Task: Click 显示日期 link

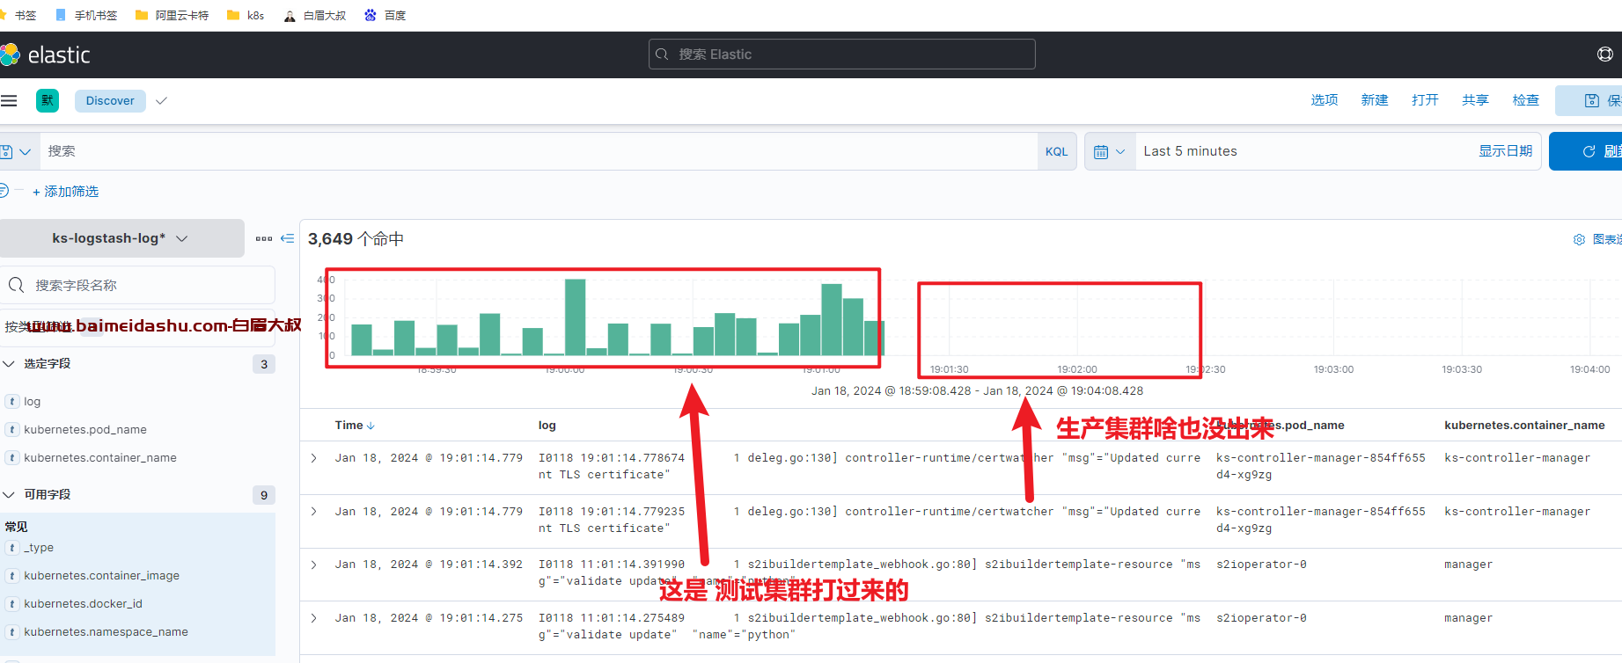Action: point(1505,151)
